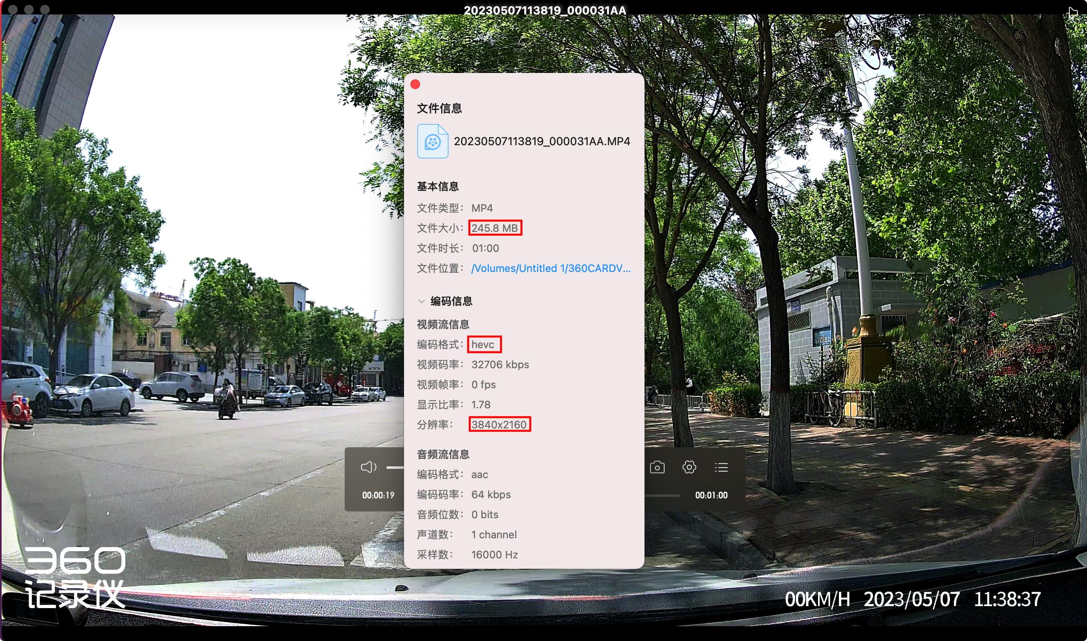Close the 文件信息 panel via its red dot

[415, 84]
